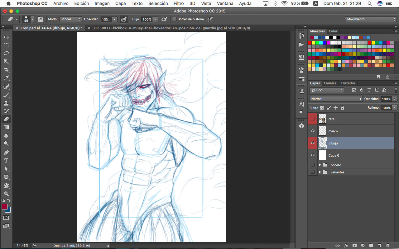Image resolution: width=399 pixels, height=249 pixels.
Task: Select the Brush tool
Action: click(x=6, y=95)
